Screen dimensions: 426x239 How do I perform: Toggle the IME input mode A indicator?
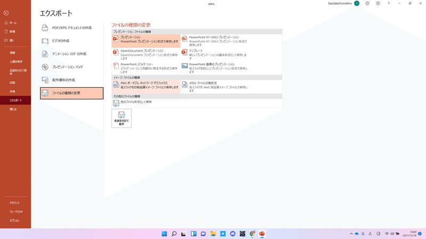pyautogui.click(x=370, y=234)
